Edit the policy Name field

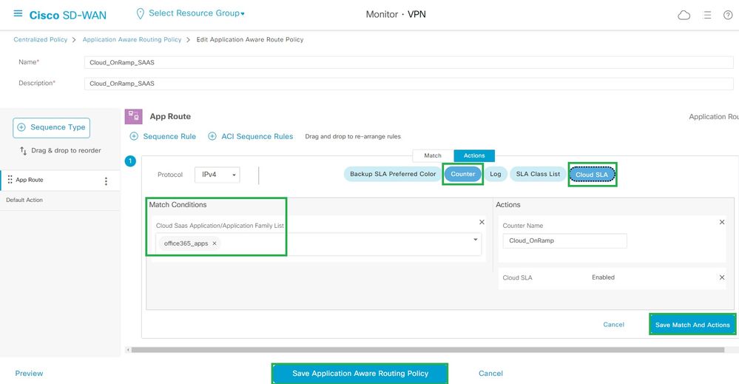(x=408, y=62)
